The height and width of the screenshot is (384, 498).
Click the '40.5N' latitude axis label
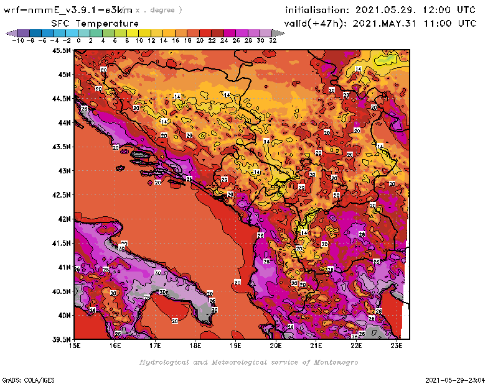tap(61, 291)
